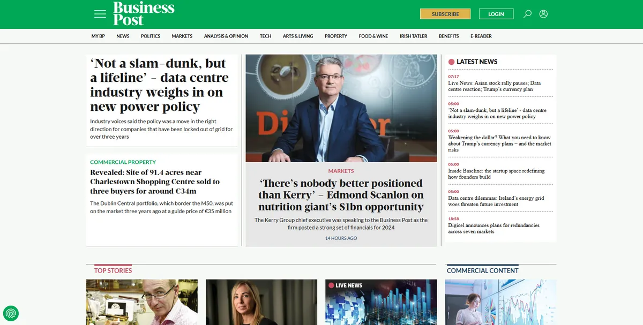Open Charlestown Shopping Centre site sale article
The width and height of the screenshot is (643, 325).
coord(155,182)
